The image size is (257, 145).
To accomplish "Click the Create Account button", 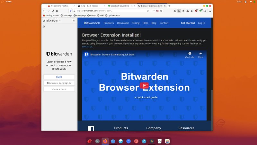I will (59, 89).
